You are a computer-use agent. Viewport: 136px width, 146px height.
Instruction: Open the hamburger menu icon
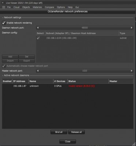click(x=4, y=7)
